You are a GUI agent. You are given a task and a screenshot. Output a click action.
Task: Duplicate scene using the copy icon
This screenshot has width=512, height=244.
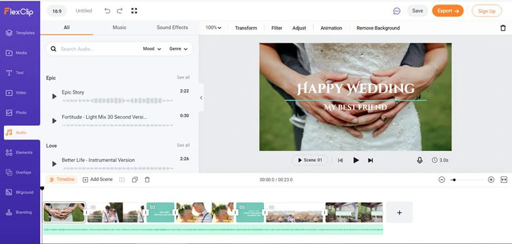135,180
